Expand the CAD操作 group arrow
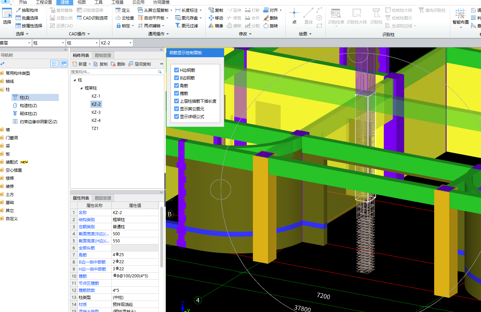 point(89,34)
